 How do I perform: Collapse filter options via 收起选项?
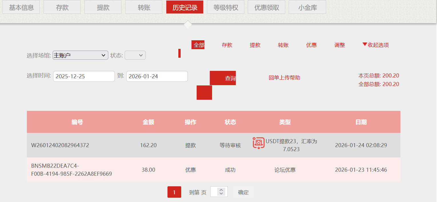(x=377, y=45)
